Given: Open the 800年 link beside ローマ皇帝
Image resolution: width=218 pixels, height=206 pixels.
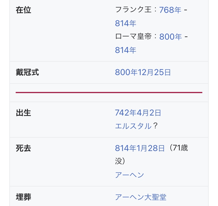Looking at the screenshot, I should 171,37.
